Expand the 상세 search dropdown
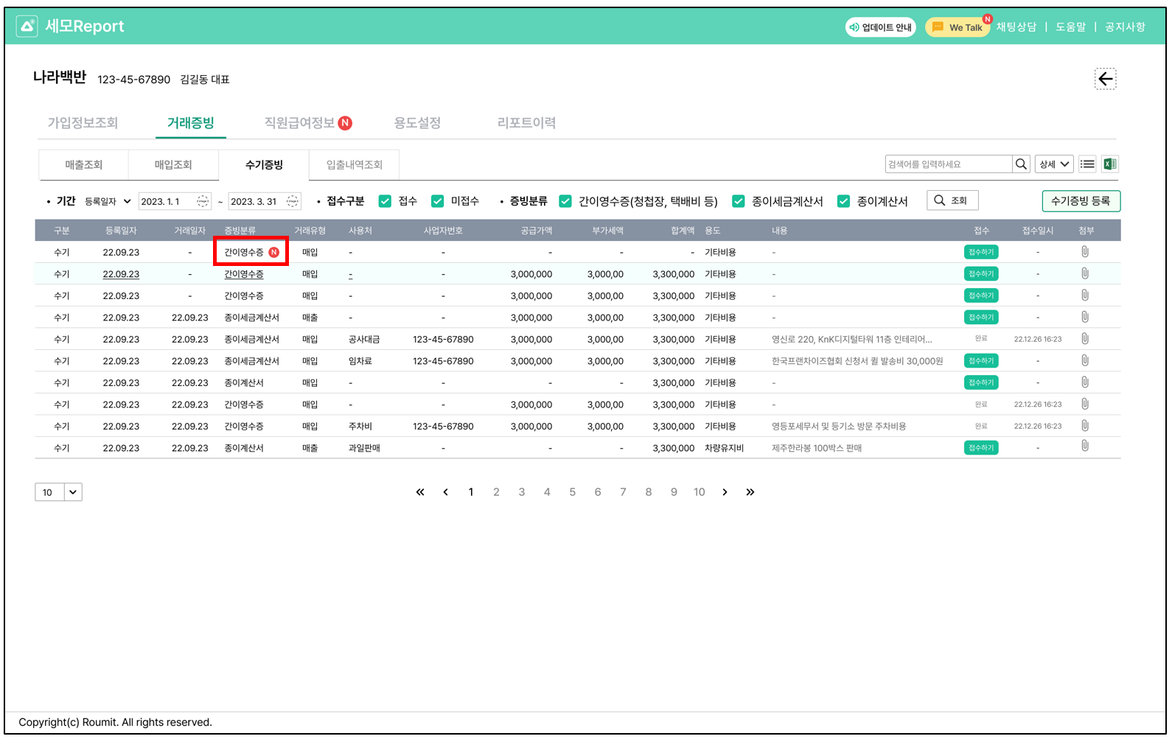 (1053, 164)
